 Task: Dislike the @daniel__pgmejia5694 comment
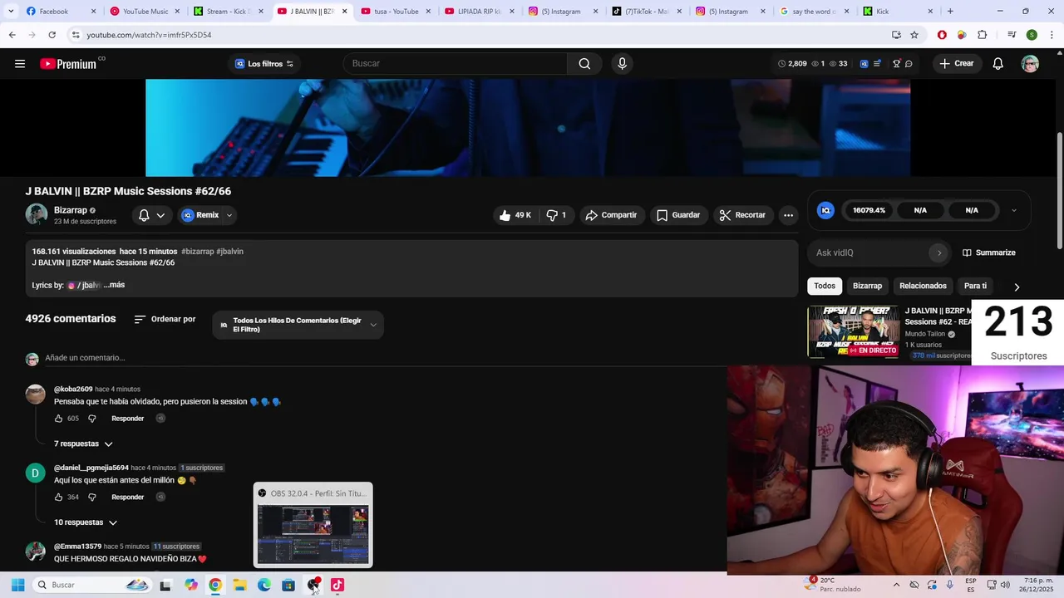(92, 498)
